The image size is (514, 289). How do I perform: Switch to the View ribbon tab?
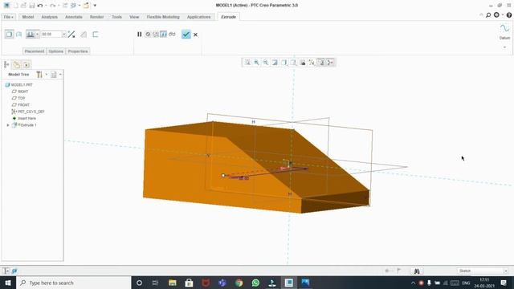coord(134,17)
